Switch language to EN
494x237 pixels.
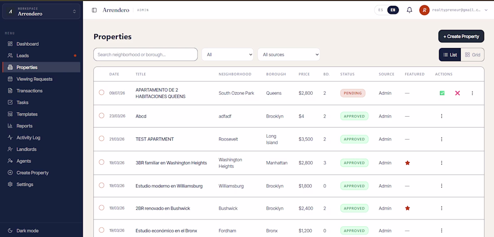click(x=393, y=10)
